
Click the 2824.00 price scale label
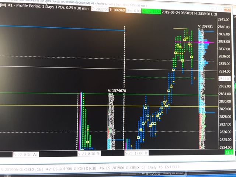[x=225, y=147]
